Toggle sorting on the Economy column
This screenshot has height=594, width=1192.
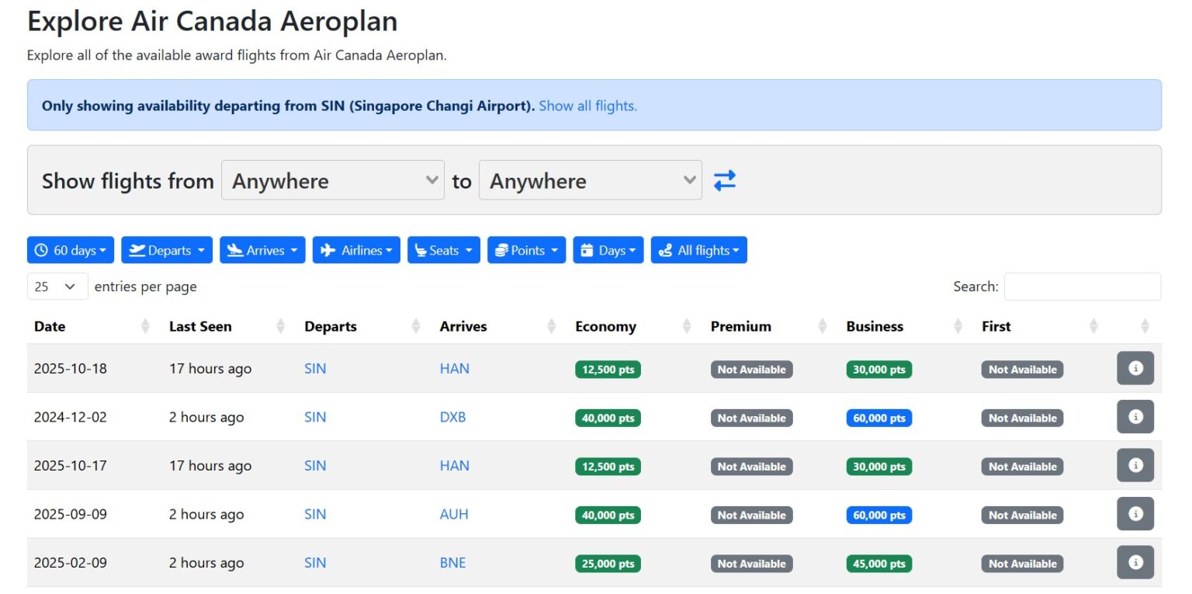pos(686,326)
